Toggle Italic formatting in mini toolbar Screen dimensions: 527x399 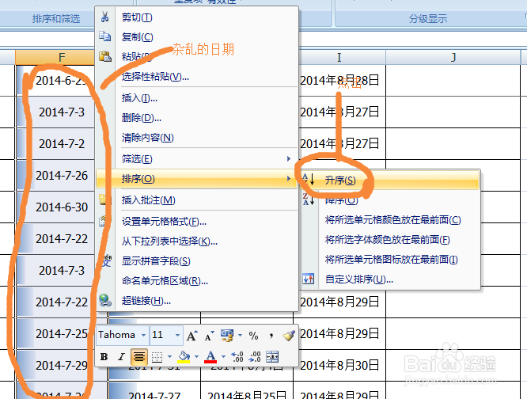tap(121, 357)
